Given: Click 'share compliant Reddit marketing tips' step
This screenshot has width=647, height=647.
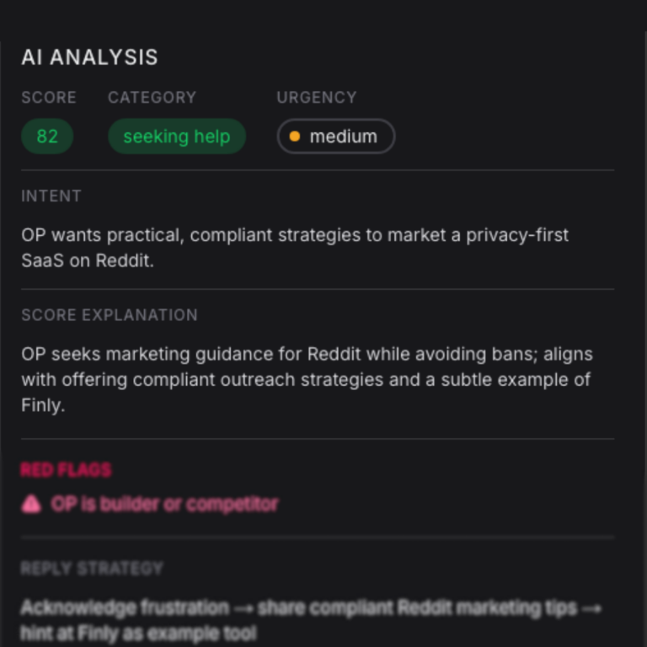Looking at the screenshot, I should pyautogui.click(x=418, y=607).
